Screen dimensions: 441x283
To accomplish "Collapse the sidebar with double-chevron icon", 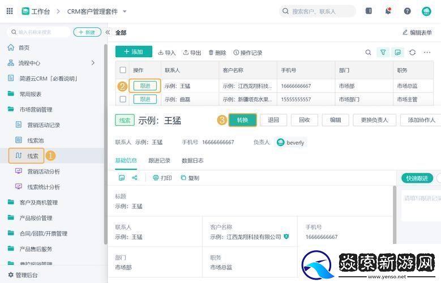I will 108,32.
